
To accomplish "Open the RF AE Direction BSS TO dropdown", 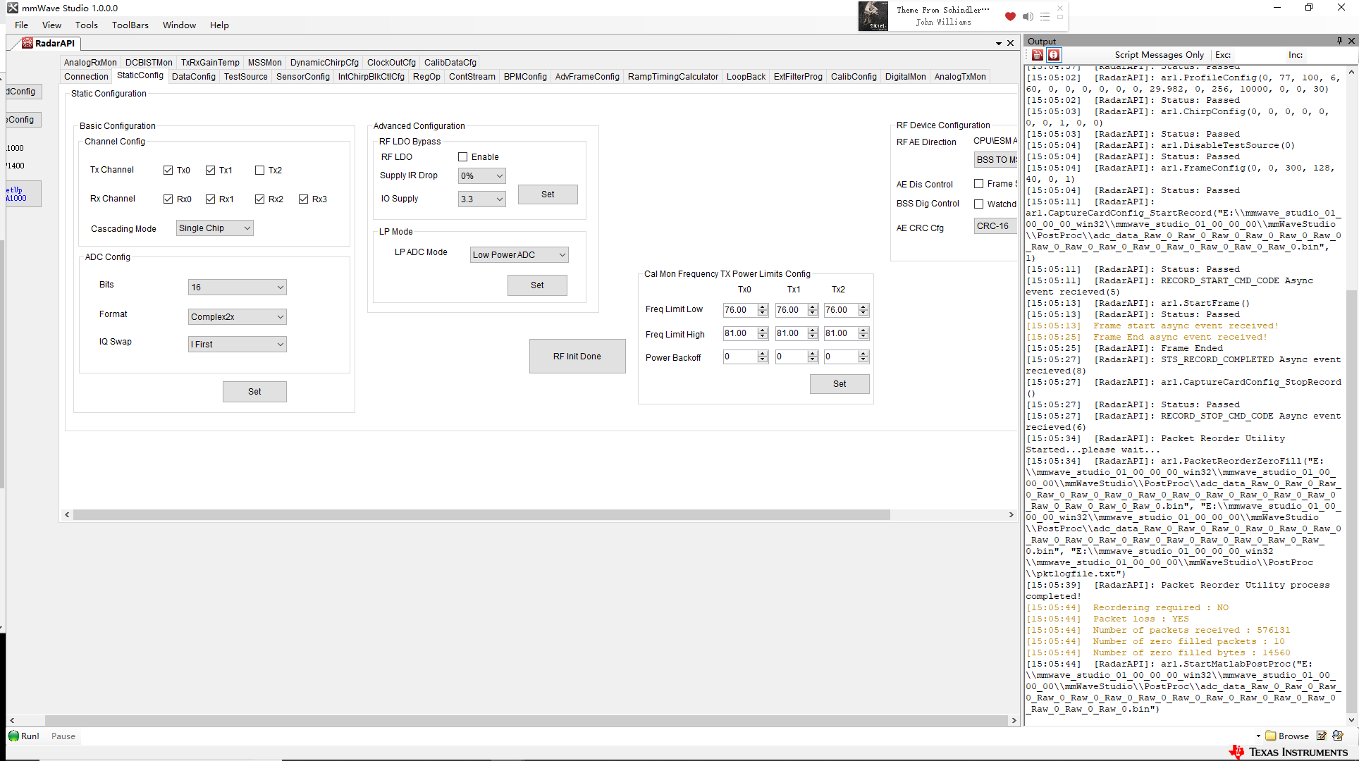I will pyautogui.click(x=995, y=160).
